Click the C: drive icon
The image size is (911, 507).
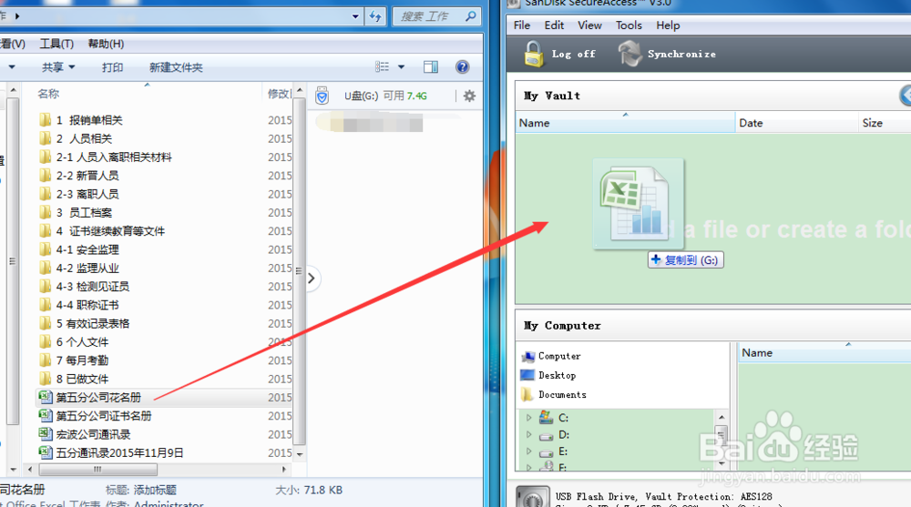point(546,417)
